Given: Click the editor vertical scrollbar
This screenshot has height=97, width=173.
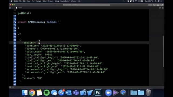Looking at the screenshot, I should point(164,51).
